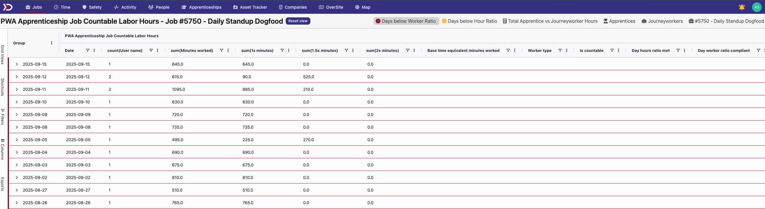Open Total Apprentice vs Journeyworker Hours

550,21
